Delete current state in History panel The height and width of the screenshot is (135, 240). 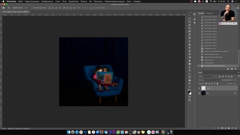pos(235,69)
